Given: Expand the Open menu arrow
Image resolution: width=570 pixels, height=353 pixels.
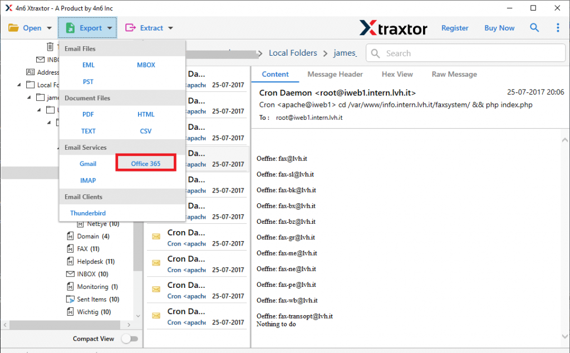Looking at the screenshot, I should (x=49, y=28).
